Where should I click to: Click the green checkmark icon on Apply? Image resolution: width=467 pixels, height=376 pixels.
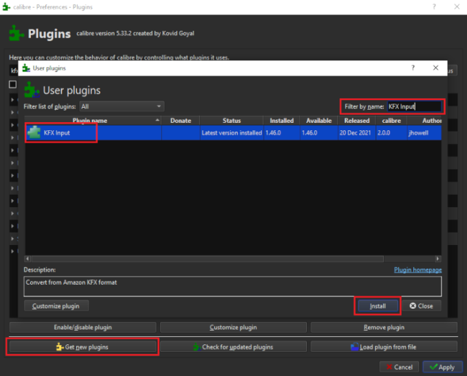point(433,367)
